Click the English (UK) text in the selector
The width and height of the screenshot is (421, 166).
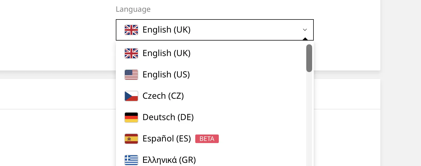166,30
